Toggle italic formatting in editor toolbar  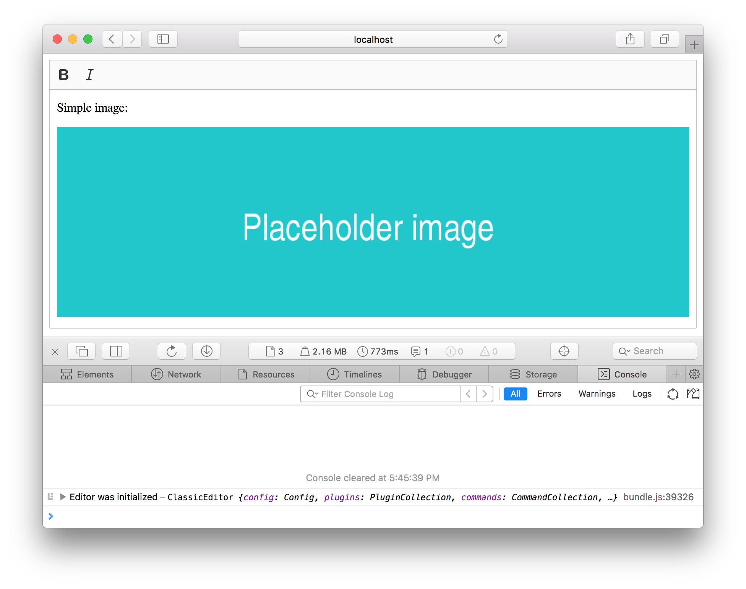click(89, 75)
